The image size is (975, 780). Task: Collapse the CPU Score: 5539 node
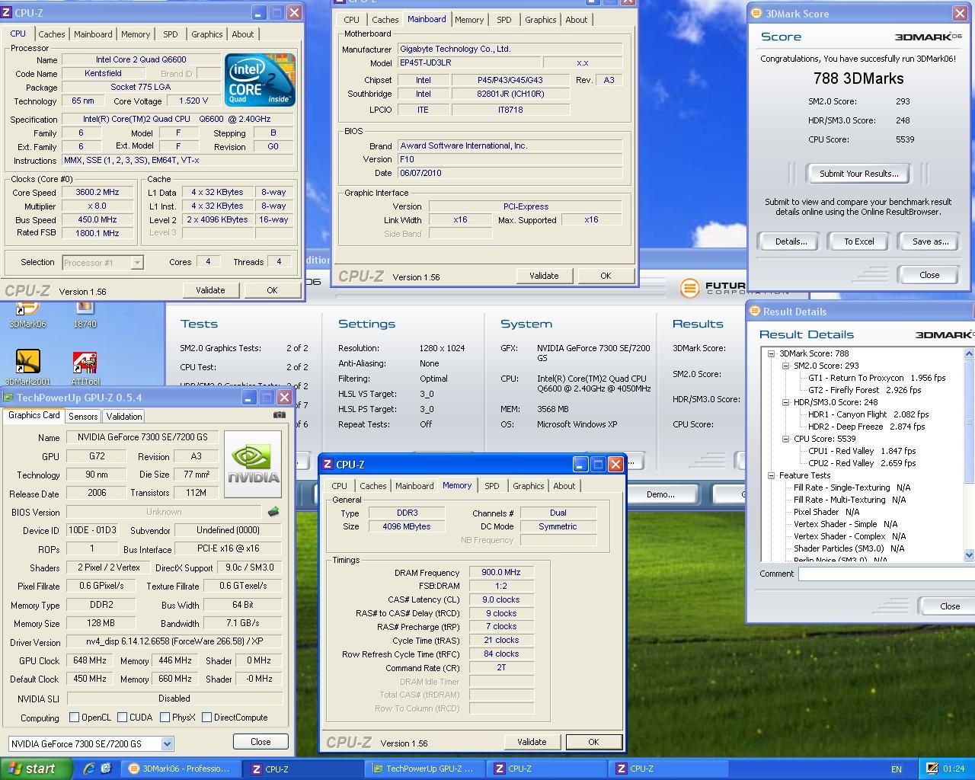785,439
